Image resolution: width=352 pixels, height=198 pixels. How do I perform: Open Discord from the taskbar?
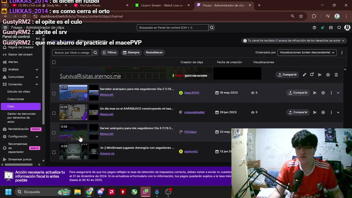[100, 192]
